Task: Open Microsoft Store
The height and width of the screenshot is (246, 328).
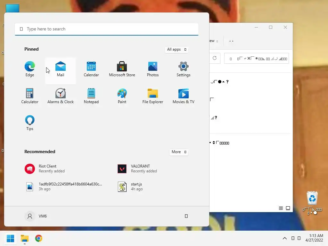Action: (x=122, y=69)
